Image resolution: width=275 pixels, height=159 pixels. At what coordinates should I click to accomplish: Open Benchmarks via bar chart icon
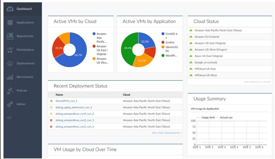10,77
